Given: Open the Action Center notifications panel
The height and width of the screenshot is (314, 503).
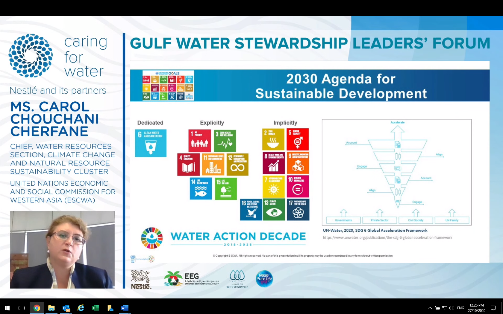Looking at the screenshot, I should click(x=493, y=308).
